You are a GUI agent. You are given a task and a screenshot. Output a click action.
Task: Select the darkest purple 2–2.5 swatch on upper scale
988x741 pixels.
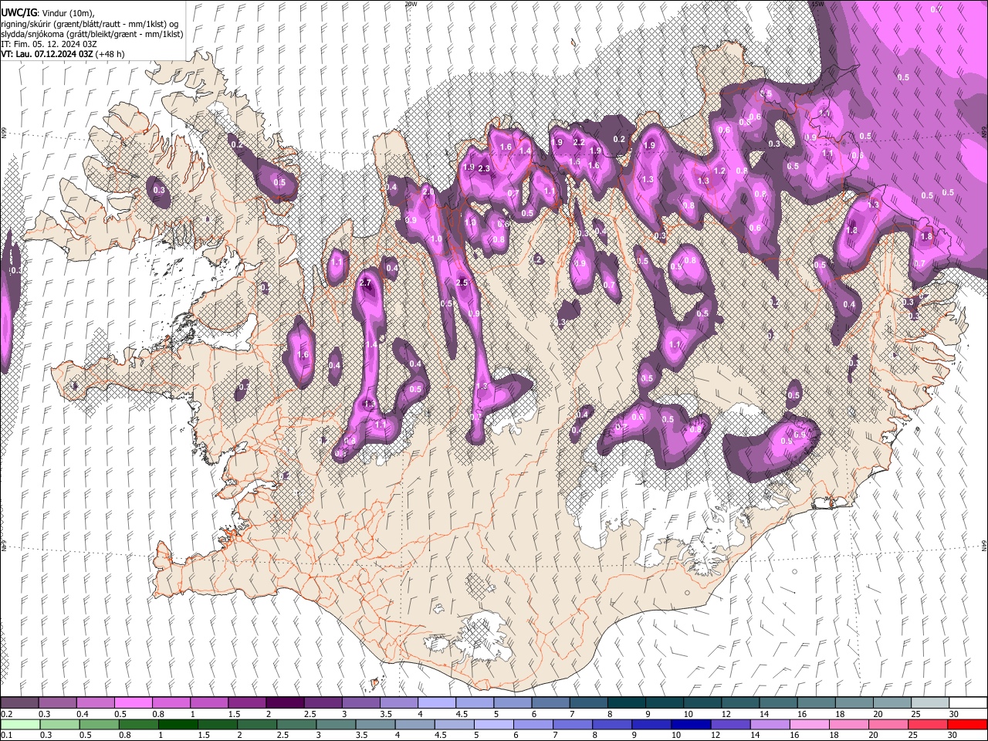click(x=285, y=703)
